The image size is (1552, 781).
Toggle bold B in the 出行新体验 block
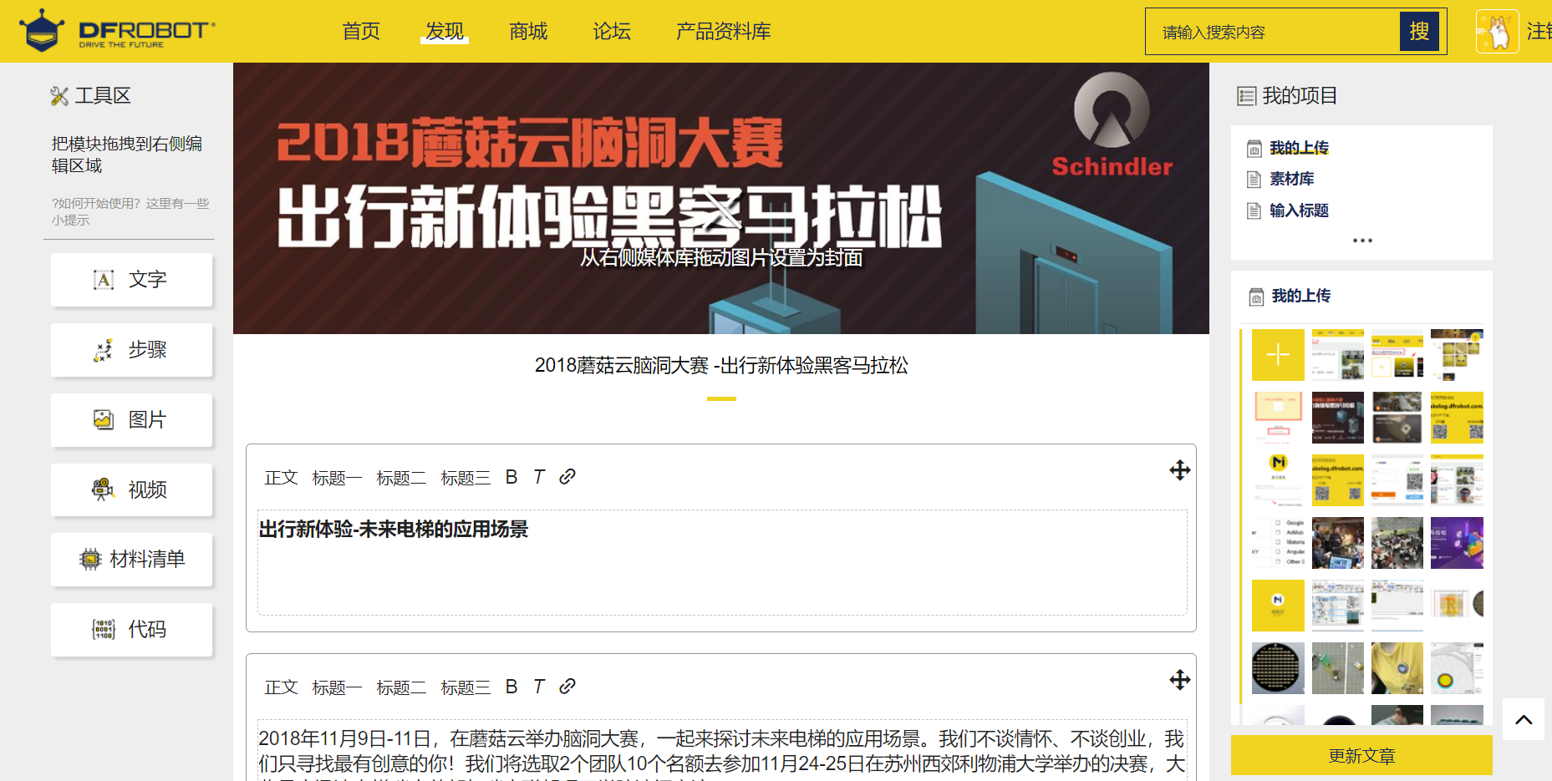(x=511, y=477)
